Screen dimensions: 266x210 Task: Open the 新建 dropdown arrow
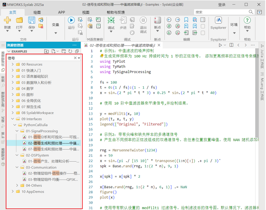[7, 31]
